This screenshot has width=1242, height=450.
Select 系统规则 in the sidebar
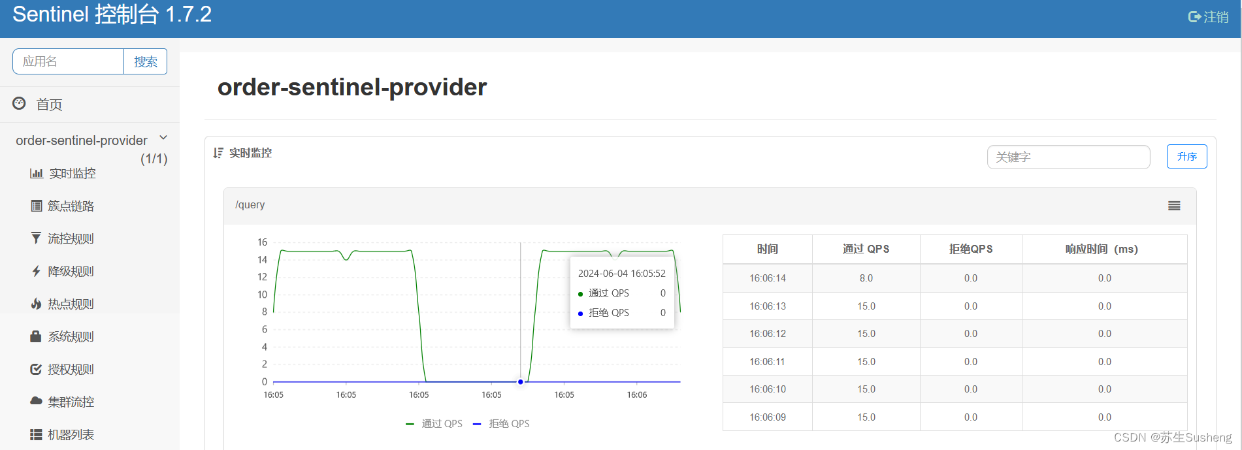coord(71,336)
